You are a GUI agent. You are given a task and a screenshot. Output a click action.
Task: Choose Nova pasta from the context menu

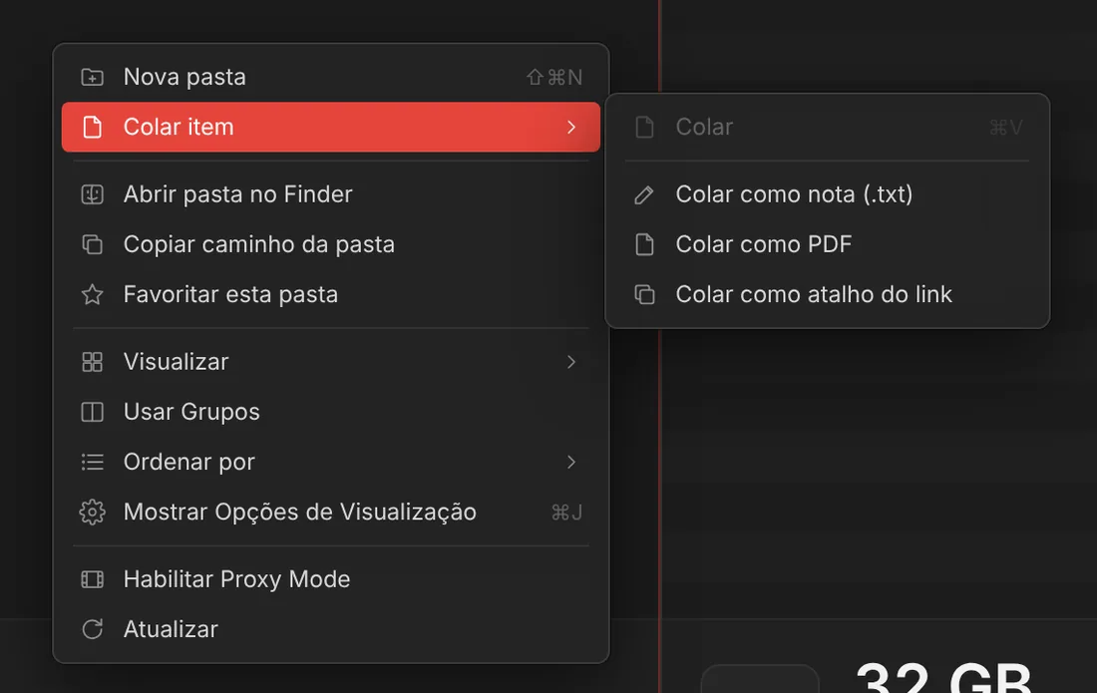tap(331, 77)
